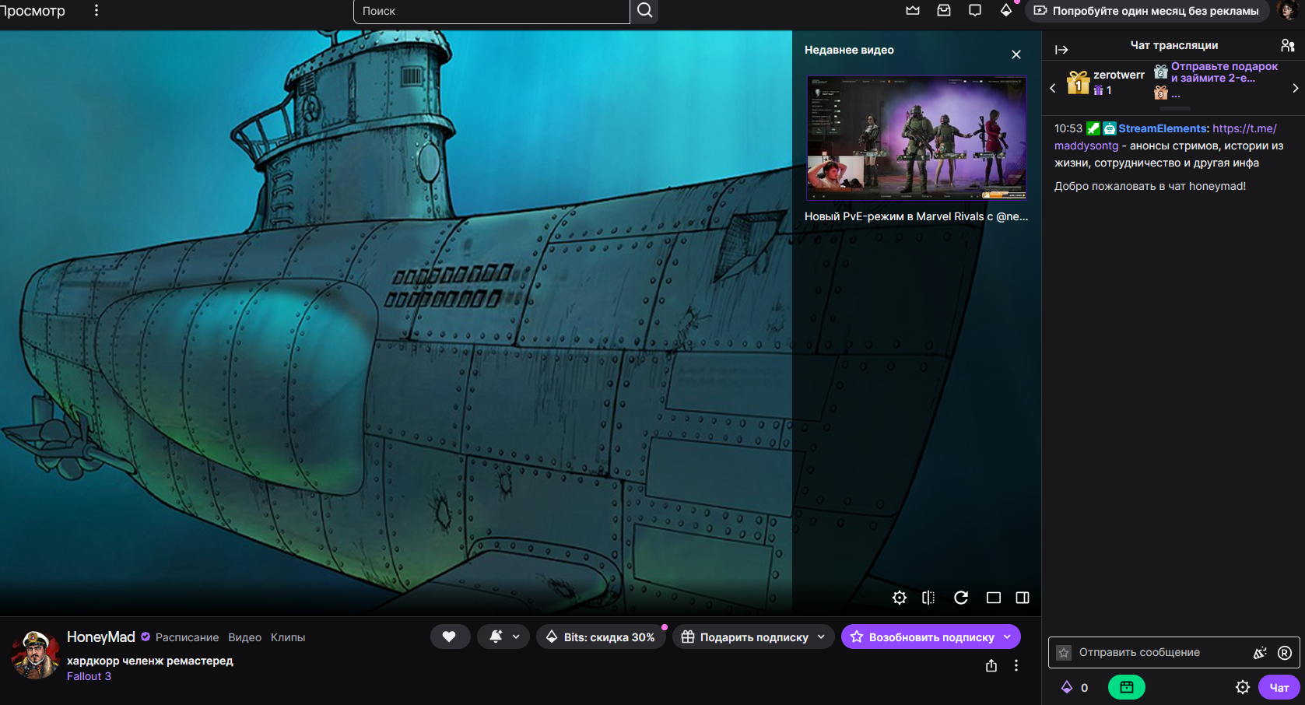Click the magnifier search button
This screenshot has height=705, width=1305.
644,11
